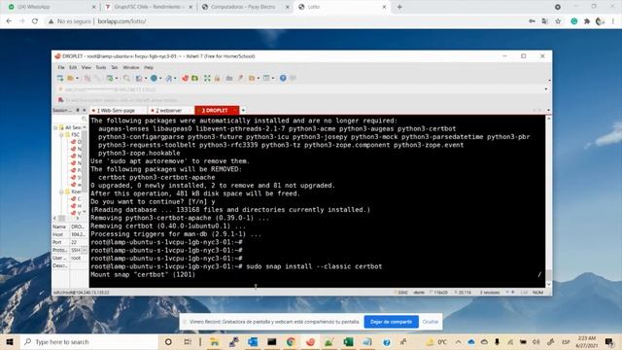
Task: Click the taskbar search box
Action: click(88, 341)
